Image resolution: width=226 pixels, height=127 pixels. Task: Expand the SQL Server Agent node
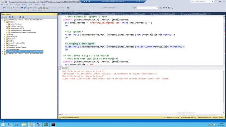click(x=5, y=49)
